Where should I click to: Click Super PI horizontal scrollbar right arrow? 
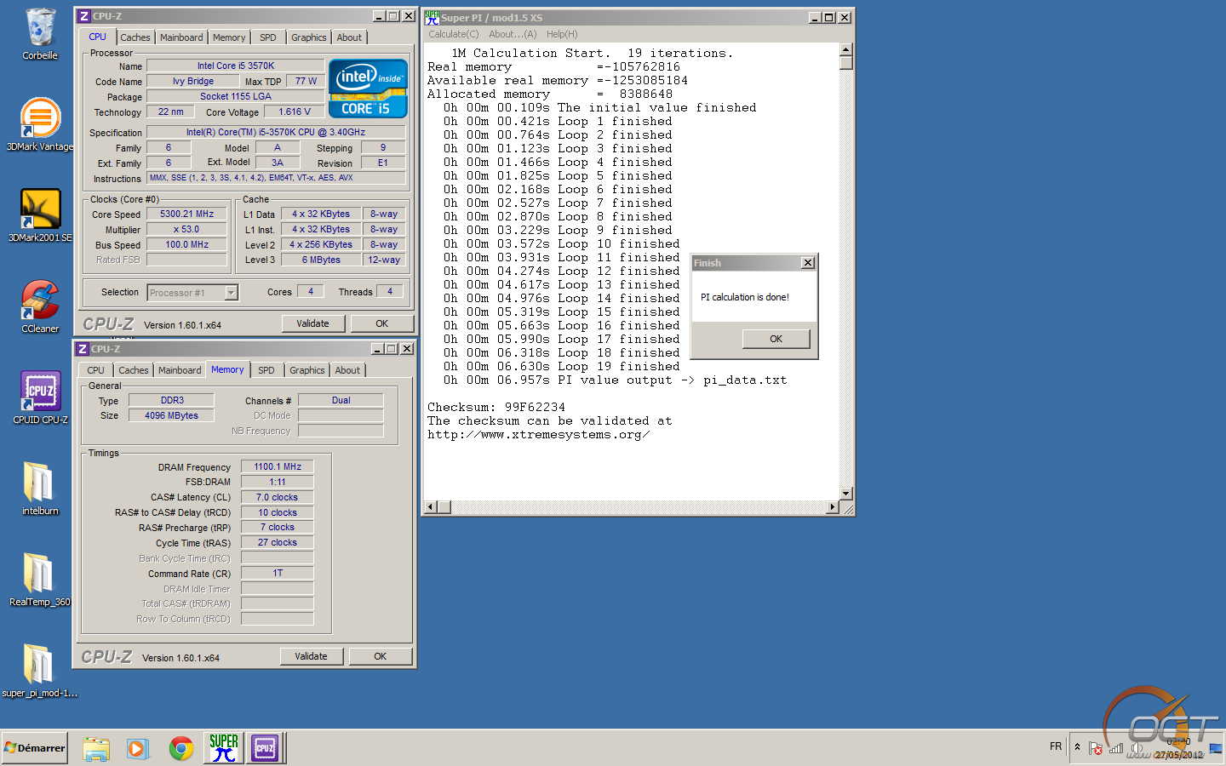(833, 507)
